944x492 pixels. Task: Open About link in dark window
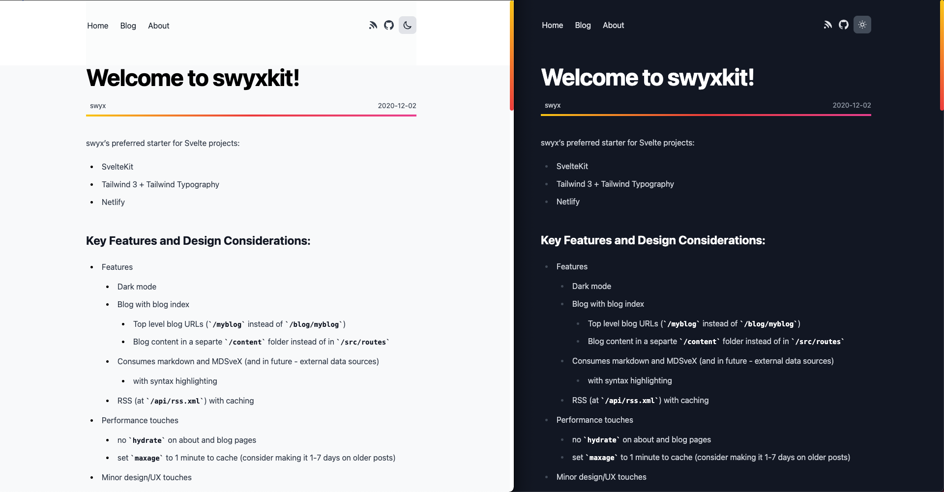pos(614,25)
